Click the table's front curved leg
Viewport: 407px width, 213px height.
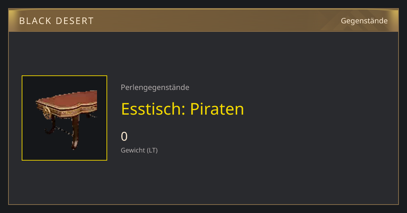(75, 133)
